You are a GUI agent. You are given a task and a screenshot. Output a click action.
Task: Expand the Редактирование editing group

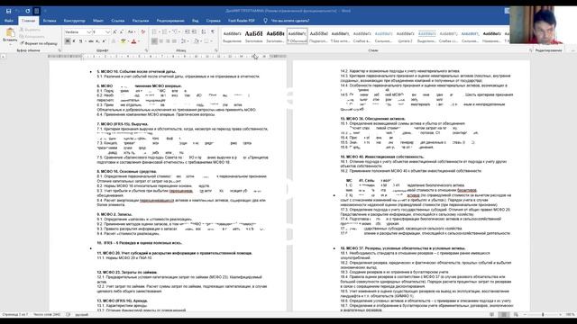[548, 50]
